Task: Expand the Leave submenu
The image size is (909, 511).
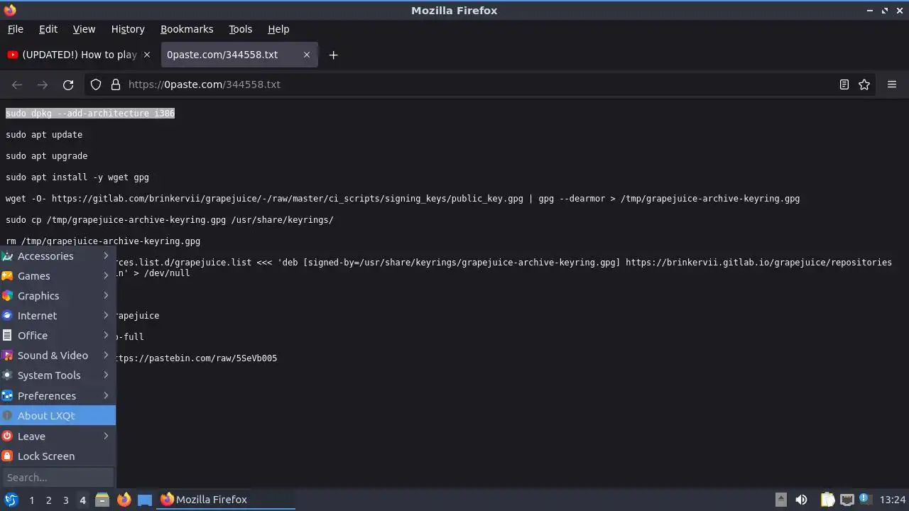Action: point(58,436)
